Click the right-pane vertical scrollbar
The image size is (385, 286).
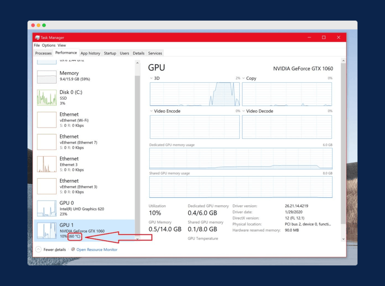click(x=343, y=150)
